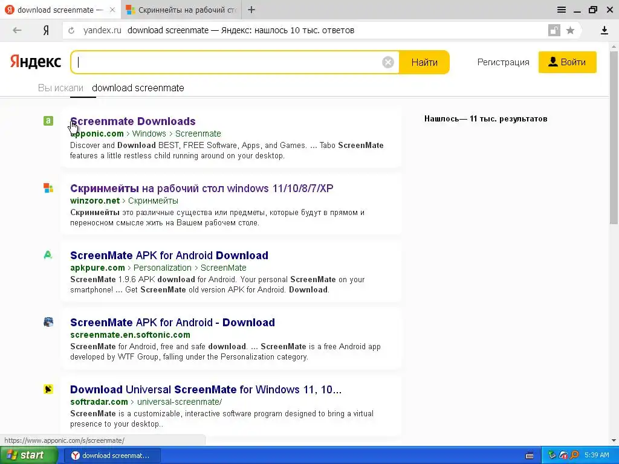Click the winzoro favicon beside Скринмейты result
Screen dimensions: 619x464
[x=48, y=188]
